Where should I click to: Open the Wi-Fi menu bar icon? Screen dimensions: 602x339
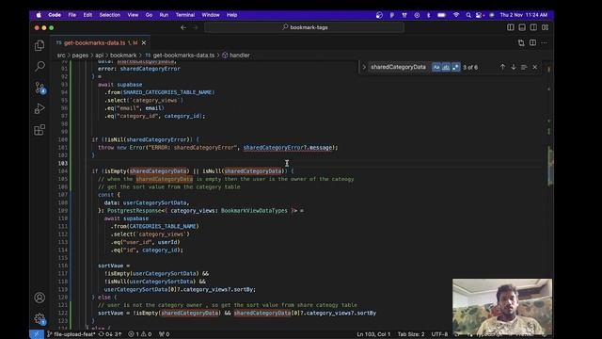coord(456,15)
